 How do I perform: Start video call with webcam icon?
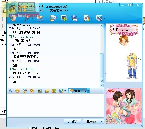click(13, 18)
